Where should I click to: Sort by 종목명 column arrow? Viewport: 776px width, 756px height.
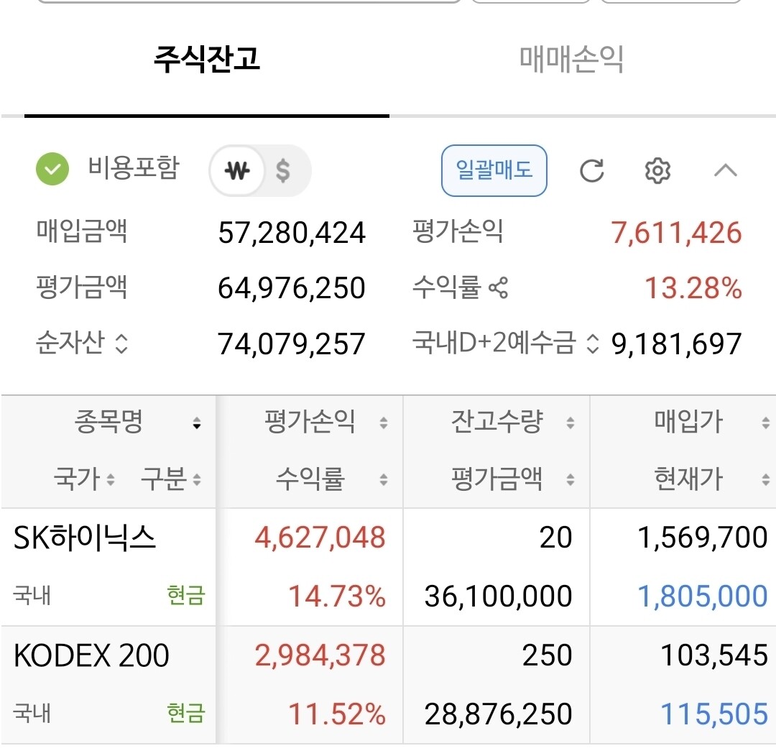click(197, 423)
